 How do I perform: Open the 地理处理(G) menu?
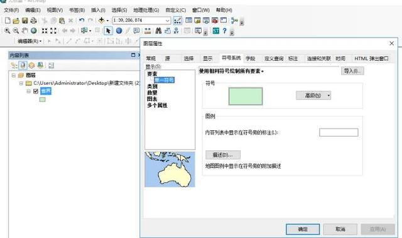tap(146, 10)
